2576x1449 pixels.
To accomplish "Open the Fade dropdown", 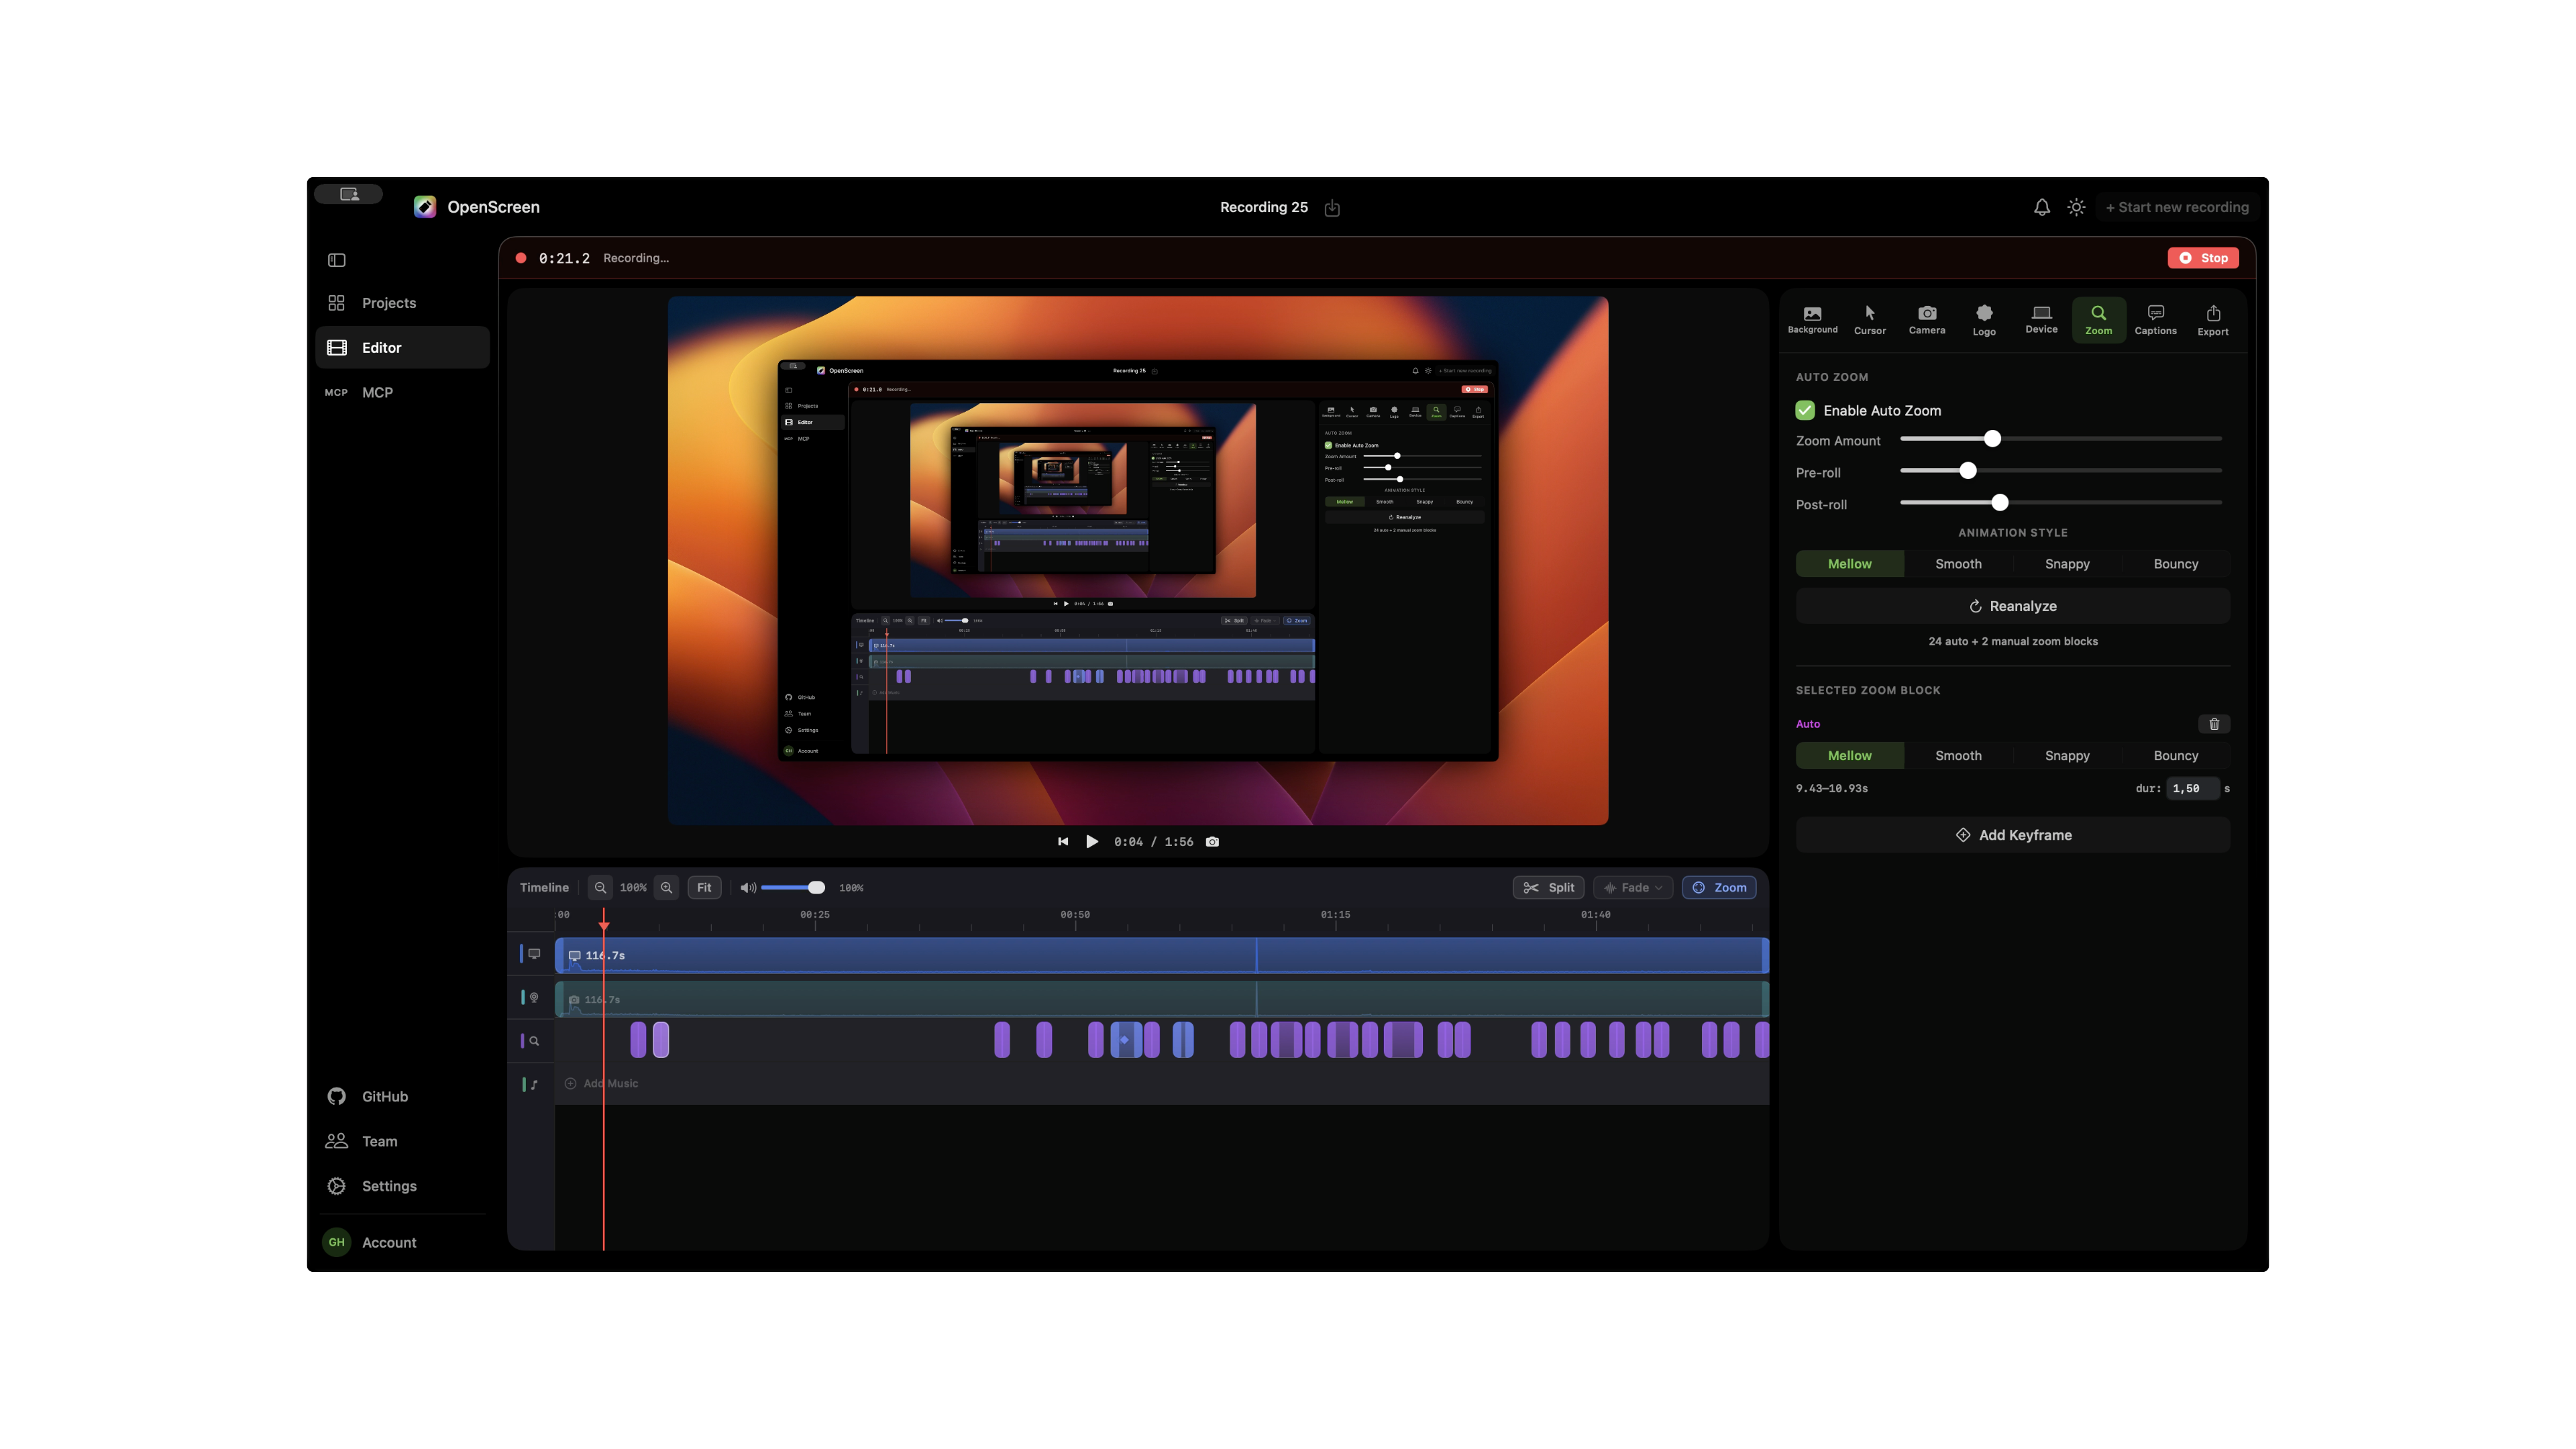I will (1633, 888).
